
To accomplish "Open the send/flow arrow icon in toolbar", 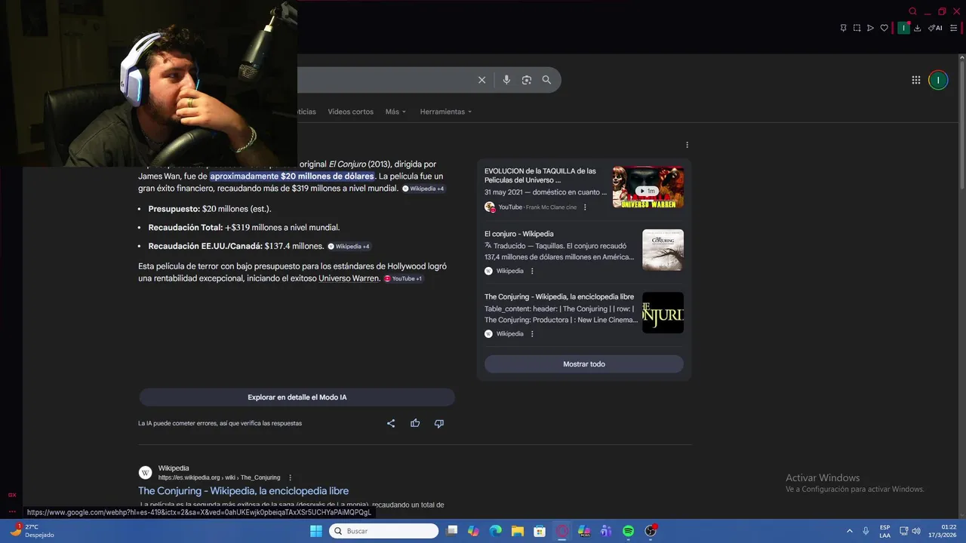I will click(x=870, y=28).
